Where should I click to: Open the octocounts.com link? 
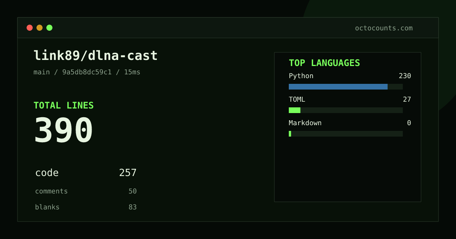(x=384, y=28)
